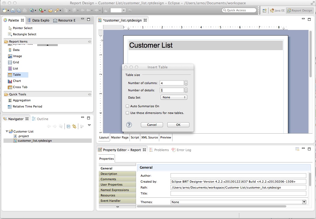Image resolution: width=316 pixels, height=219 pixels.
Task: Click the Title text field
Action: 238,193
